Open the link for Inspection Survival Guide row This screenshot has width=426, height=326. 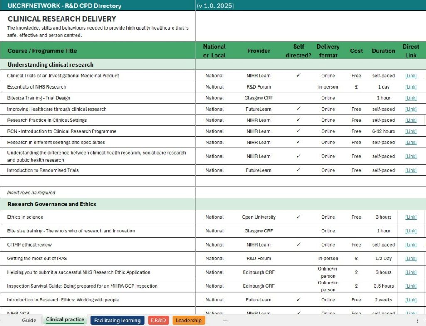[411, 286]
